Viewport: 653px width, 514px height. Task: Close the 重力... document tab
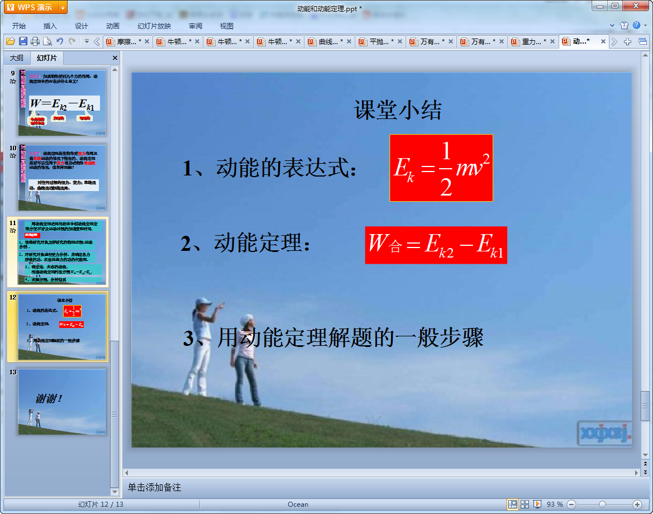click(552, 41)
